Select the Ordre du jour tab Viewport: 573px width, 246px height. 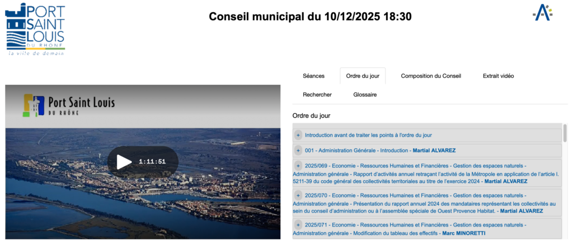[363, 76]
